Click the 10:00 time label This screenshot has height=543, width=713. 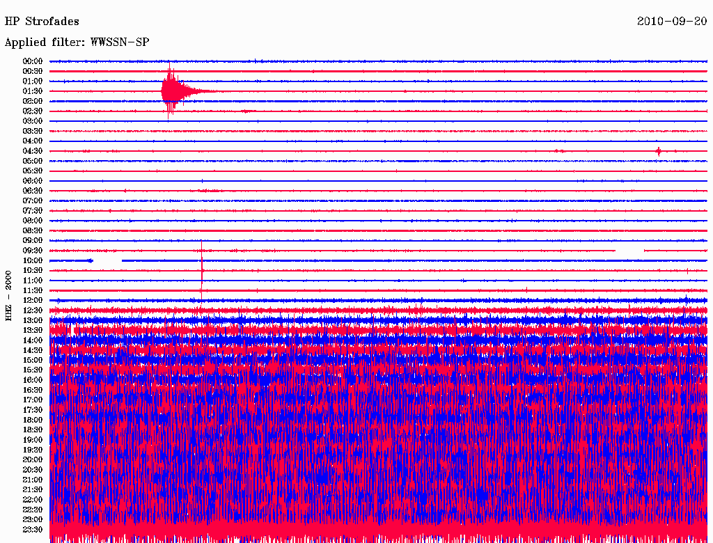(x=33, y=260)
